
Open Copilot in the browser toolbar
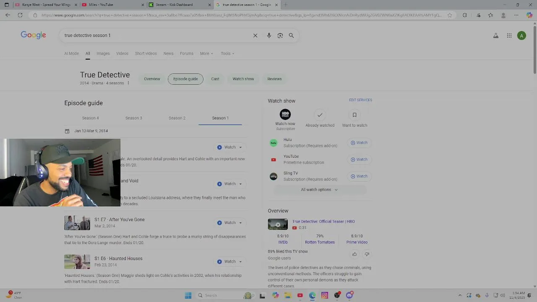pyautogui.click(x=529, y=15)
